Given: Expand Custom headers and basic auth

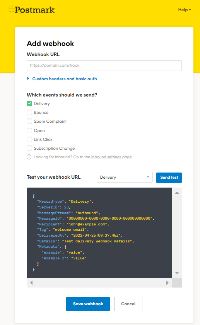Looking at the screenshot, I should [62, 79].
